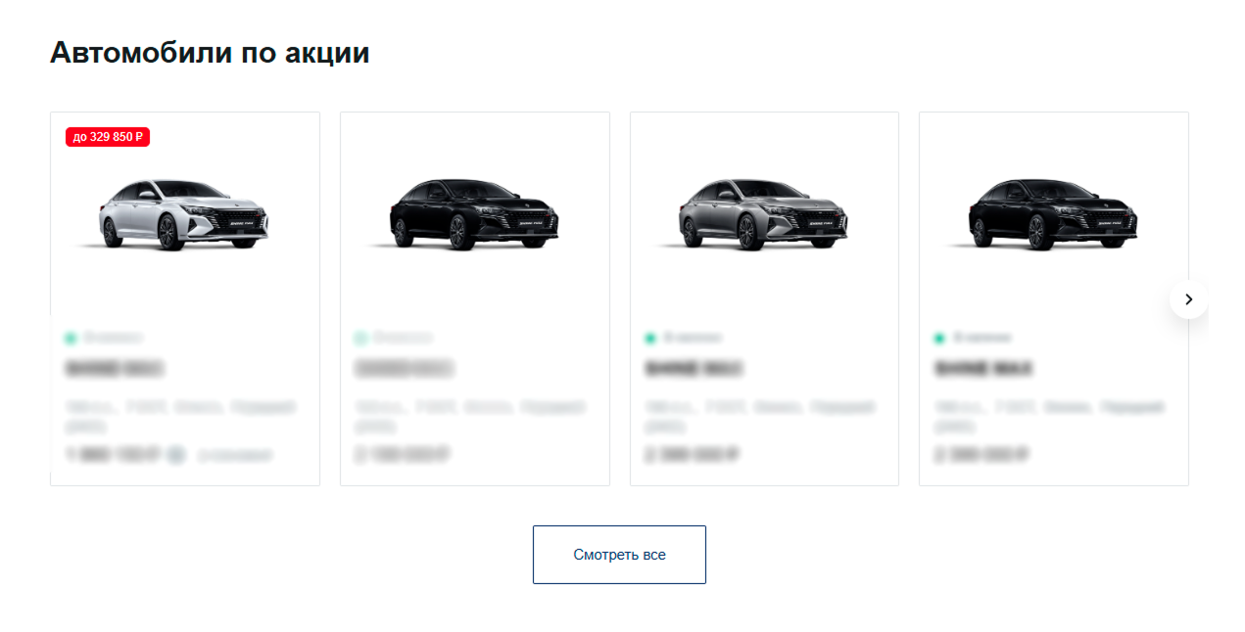
Task: Click the specs description on the fourth car card
Action: click(1050, 417)
